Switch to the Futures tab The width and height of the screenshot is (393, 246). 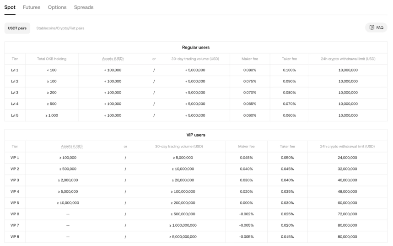[x=32, y=7]
